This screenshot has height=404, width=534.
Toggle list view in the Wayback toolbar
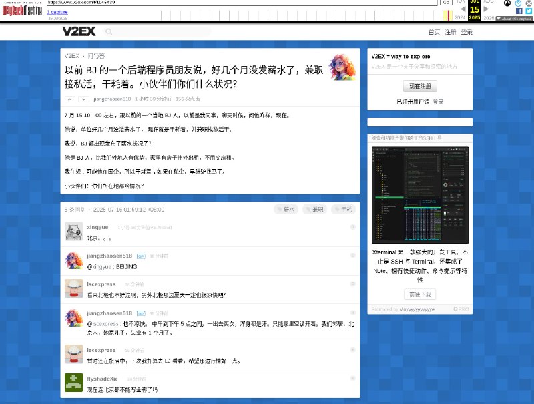518,3
